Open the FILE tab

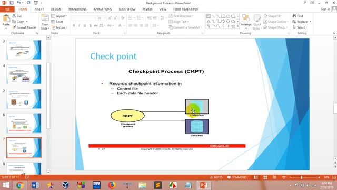(7, 9)
